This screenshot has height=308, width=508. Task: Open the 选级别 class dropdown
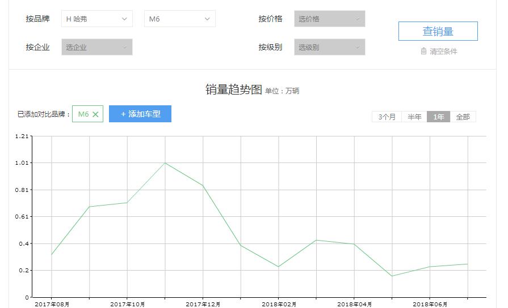[329, 47]
